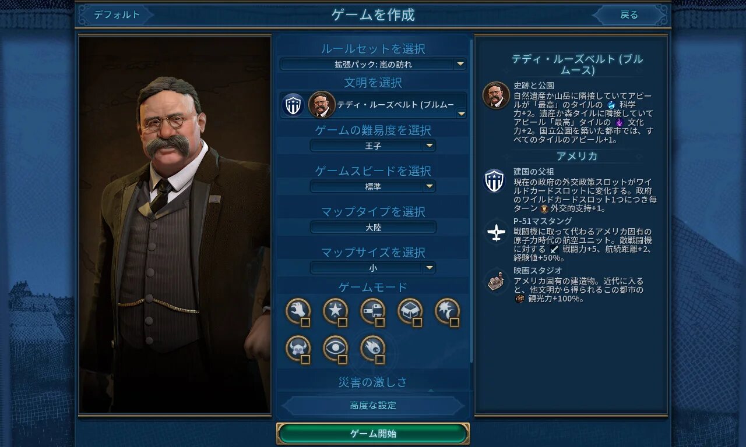
Task: Select the open box game mode icon
Action: tap(410, 311)
